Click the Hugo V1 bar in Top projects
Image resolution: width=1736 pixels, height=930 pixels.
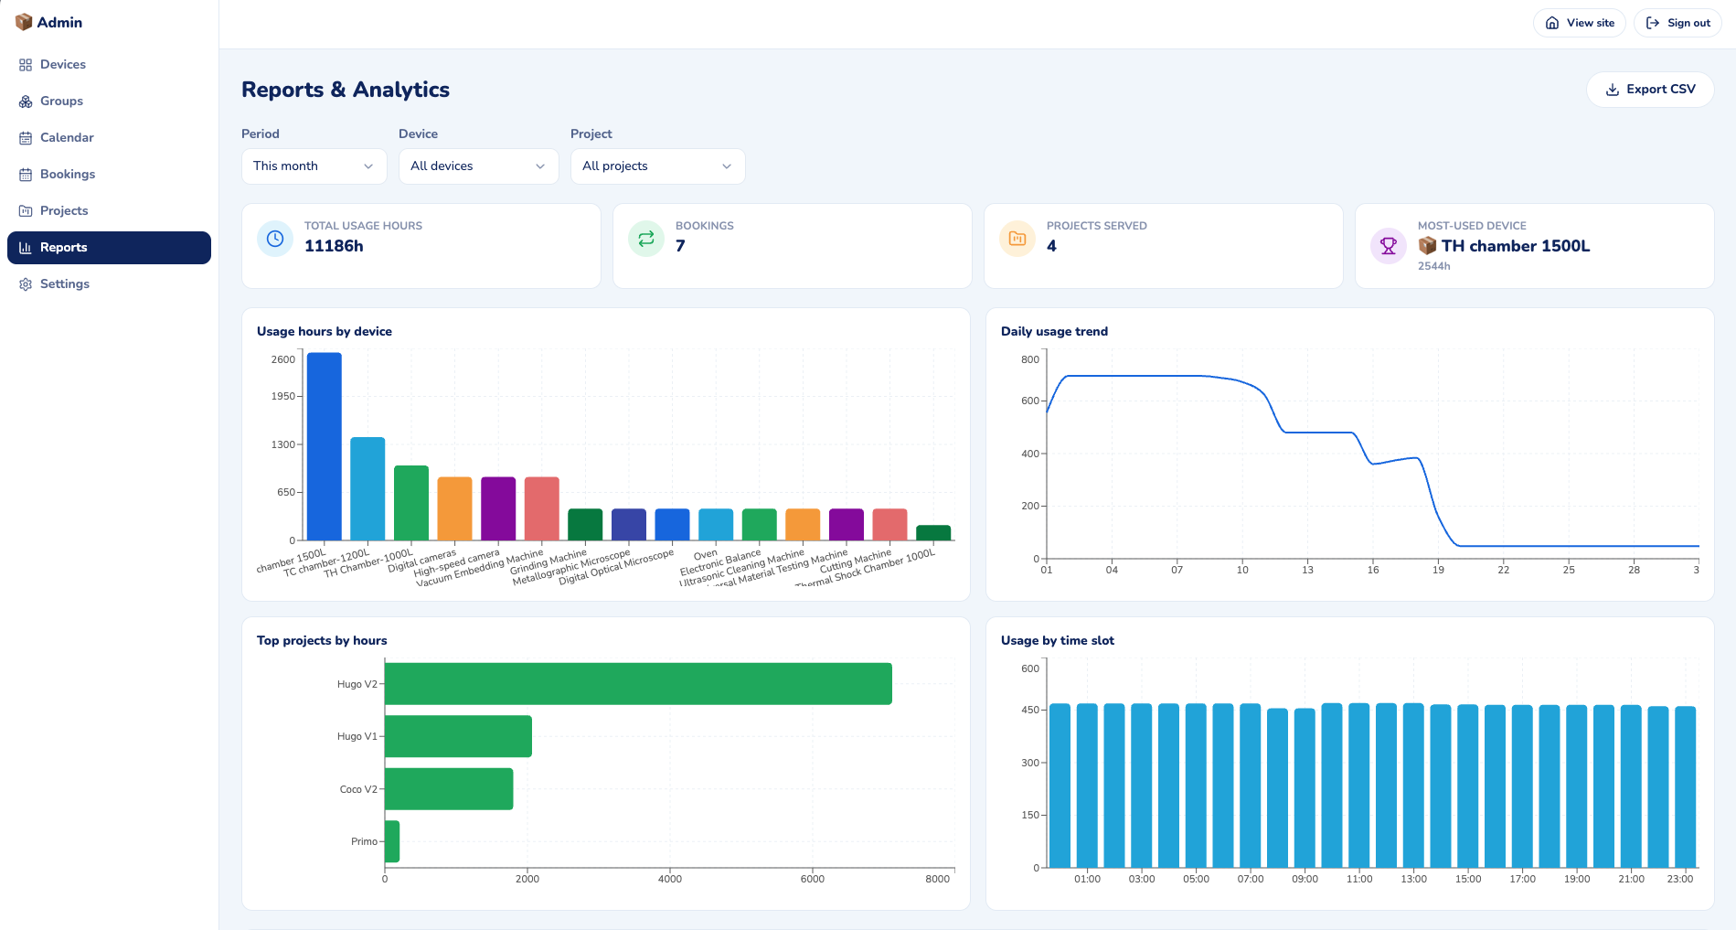pyautogui.click(x=458, y=736)
